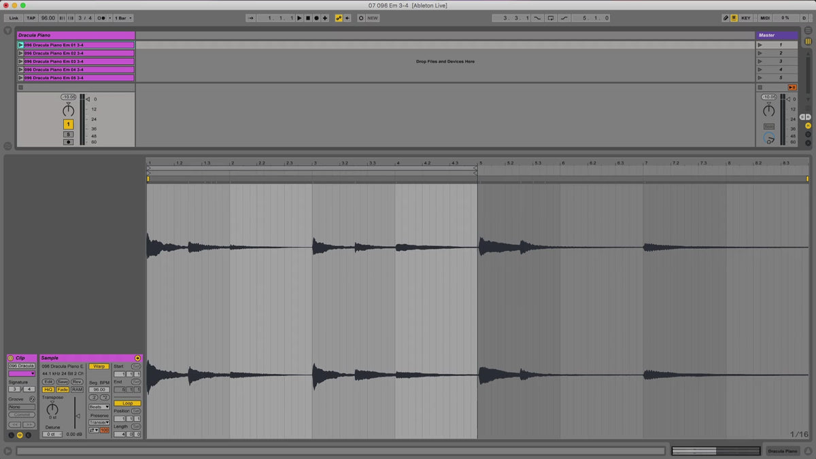Enable the KEY map mode switch
Viewport: 816px width, 459px height.
click(x=746, y=18)
